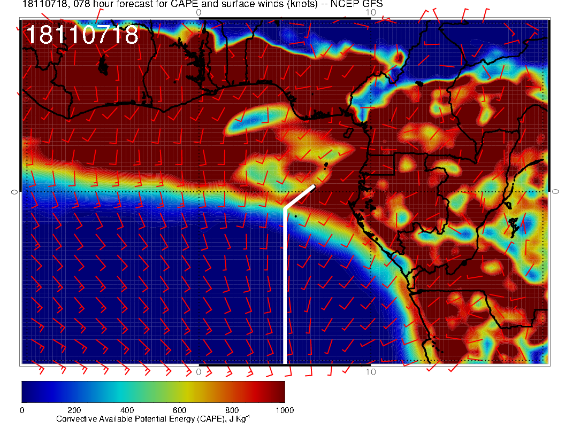Image resolution: width=565 pixels, height=436 pixels.
Task: Click the 0 longitude label above the map
Action: point(199,12)
